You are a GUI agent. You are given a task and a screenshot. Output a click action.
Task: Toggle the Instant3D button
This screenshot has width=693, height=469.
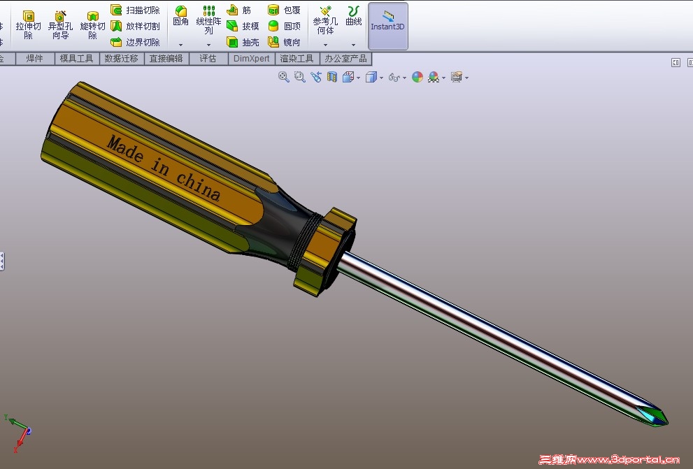[x=387, y=26]
